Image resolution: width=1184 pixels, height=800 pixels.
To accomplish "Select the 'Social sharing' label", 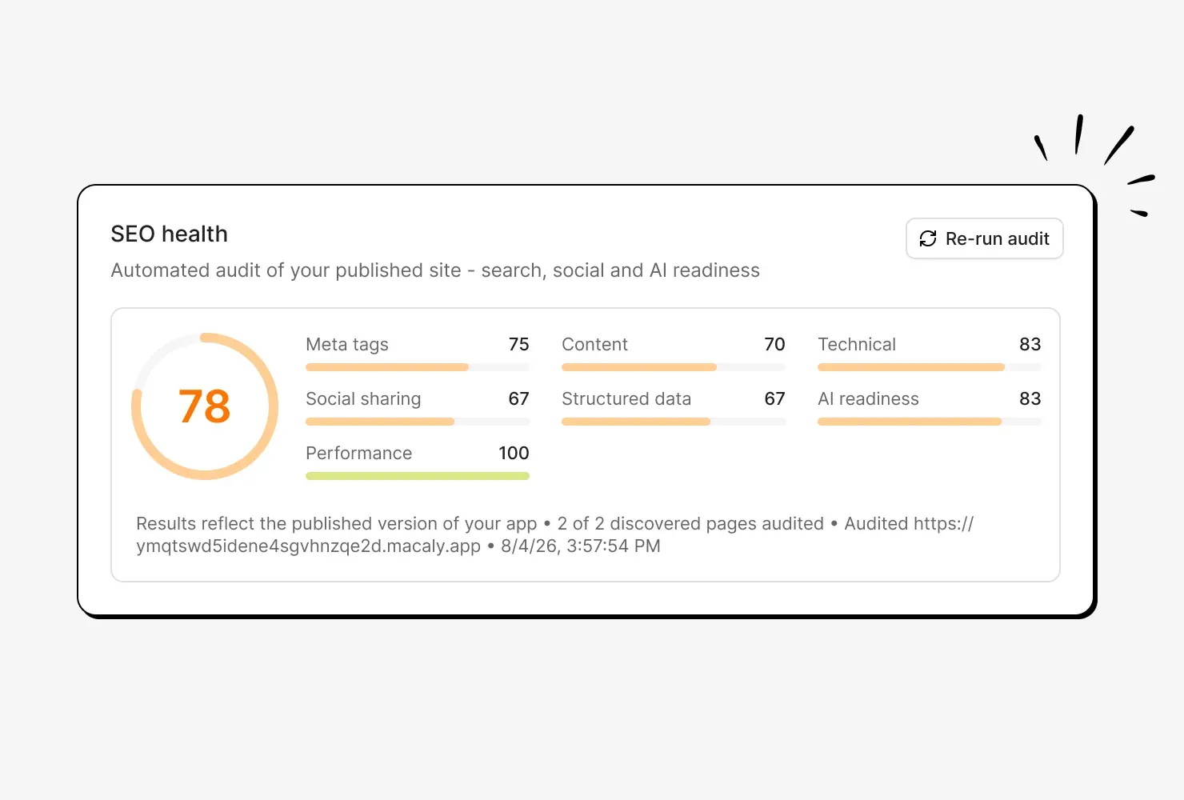I will point(363,398).
